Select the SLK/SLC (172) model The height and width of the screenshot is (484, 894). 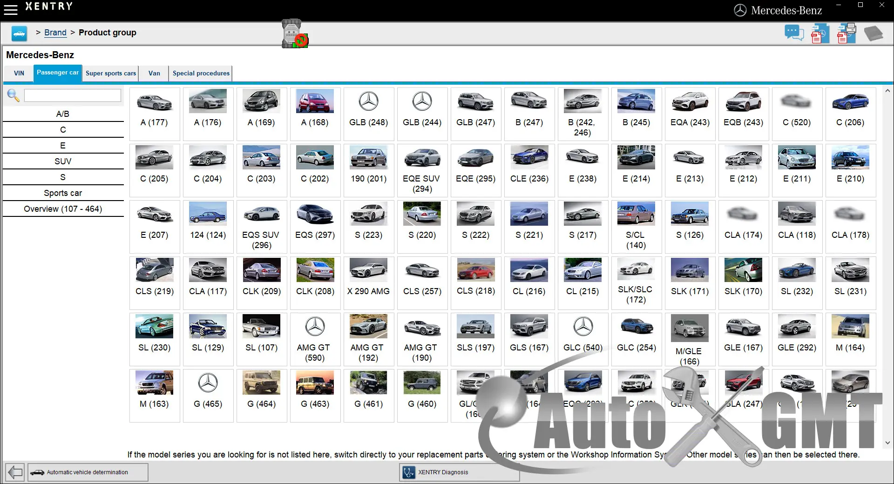pos(637,283)
